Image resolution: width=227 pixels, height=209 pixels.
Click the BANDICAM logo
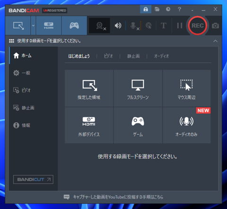[24, 10]
